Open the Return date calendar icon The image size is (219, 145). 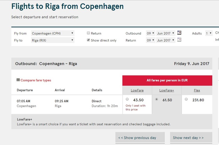[179, 40]
